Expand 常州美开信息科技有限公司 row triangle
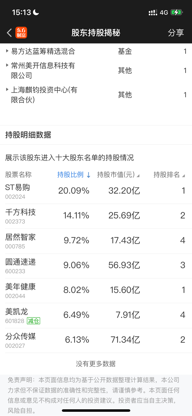The width and height of the screenshot is (192, 416). 7,65
